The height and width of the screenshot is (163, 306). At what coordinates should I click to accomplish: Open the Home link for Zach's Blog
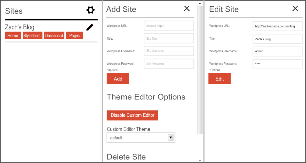coord(13,36)
